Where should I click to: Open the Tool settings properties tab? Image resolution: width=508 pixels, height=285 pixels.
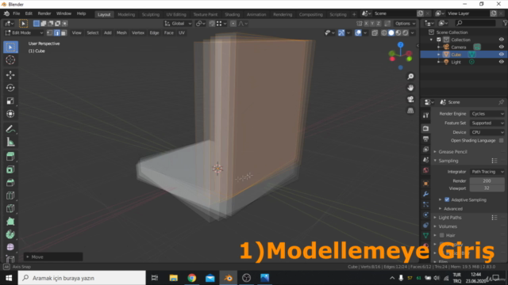[x=425, y=116]
